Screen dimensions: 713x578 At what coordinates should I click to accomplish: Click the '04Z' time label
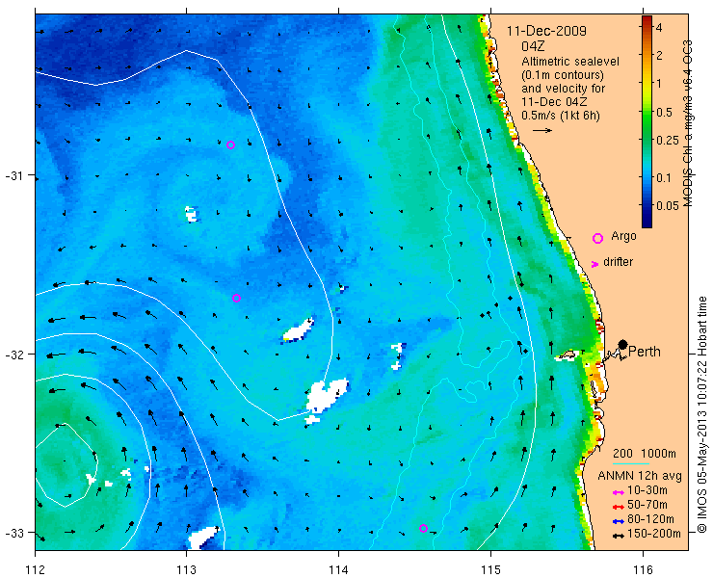click(534, 46)
